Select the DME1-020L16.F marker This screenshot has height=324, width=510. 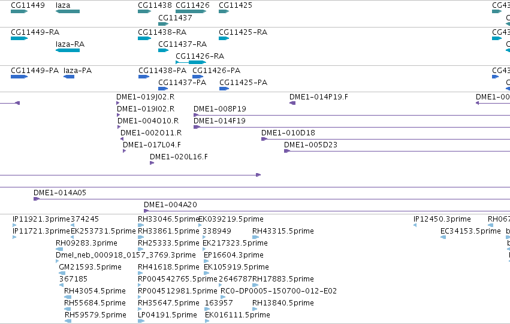[x=152, y=163]
